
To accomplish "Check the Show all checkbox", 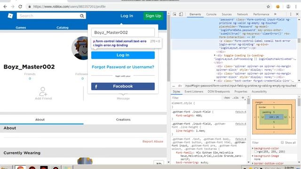I will click(x=282, y=142).
